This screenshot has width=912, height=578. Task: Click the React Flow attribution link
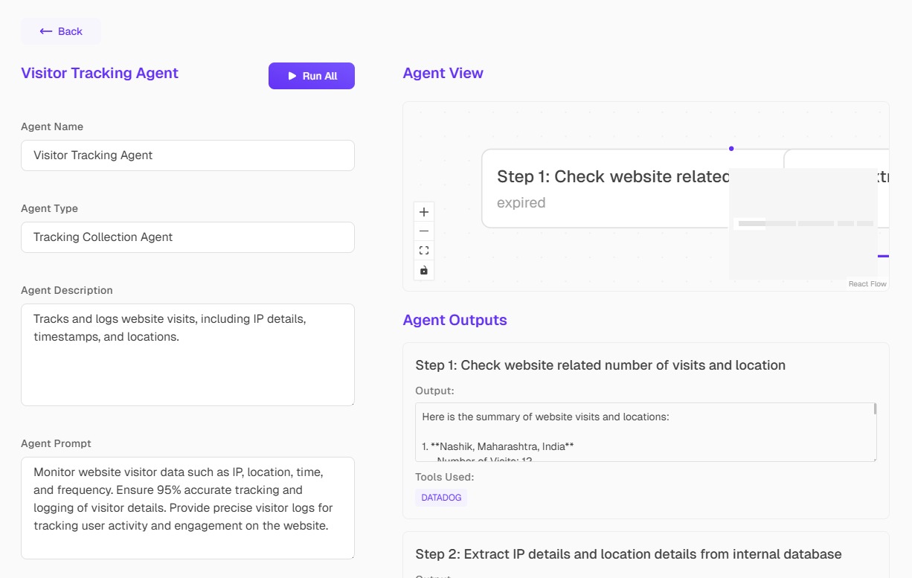point(867,284)
